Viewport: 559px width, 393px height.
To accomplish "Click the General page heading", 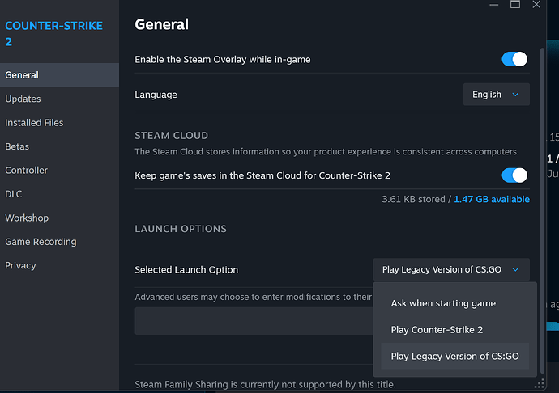I will pyautogui.click(x=161, y=24).
